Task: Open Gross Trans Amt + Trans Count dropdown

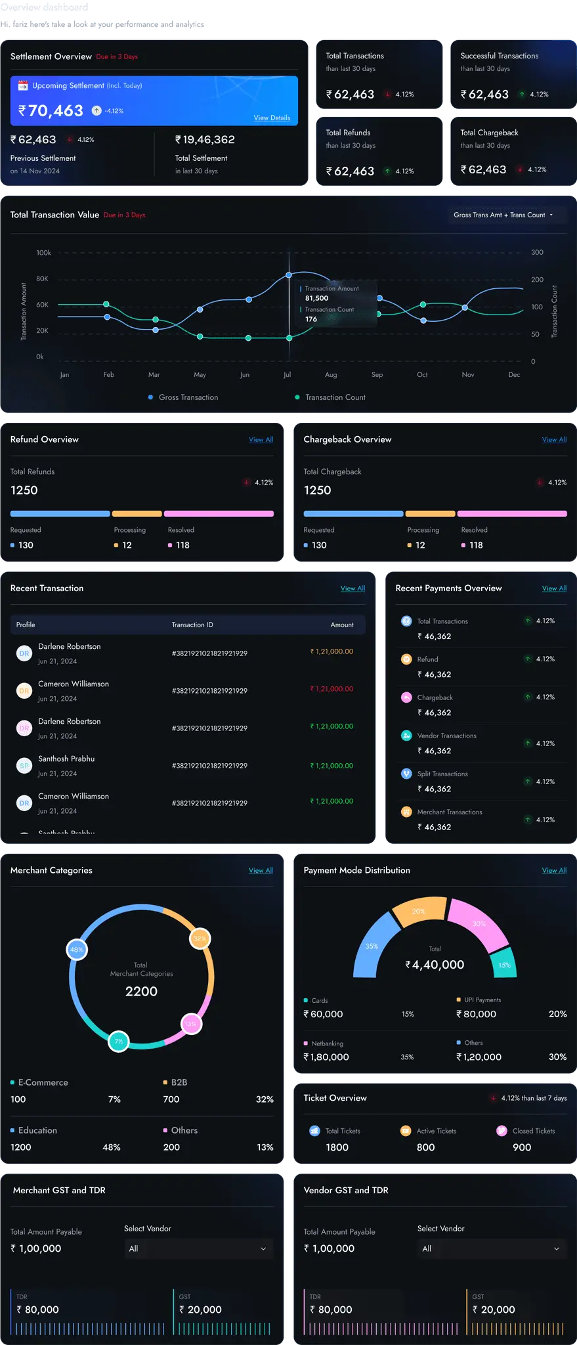Action: 503,215
